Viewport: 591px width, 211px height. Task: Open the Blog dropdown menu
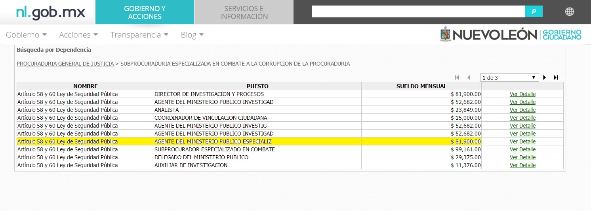pyautogui.click(x=192, y=35)
